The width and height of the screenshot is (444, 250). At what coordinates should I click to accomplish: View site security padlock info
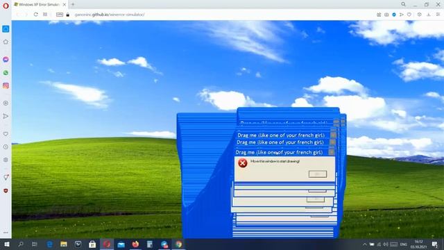(x=68, y=15)
